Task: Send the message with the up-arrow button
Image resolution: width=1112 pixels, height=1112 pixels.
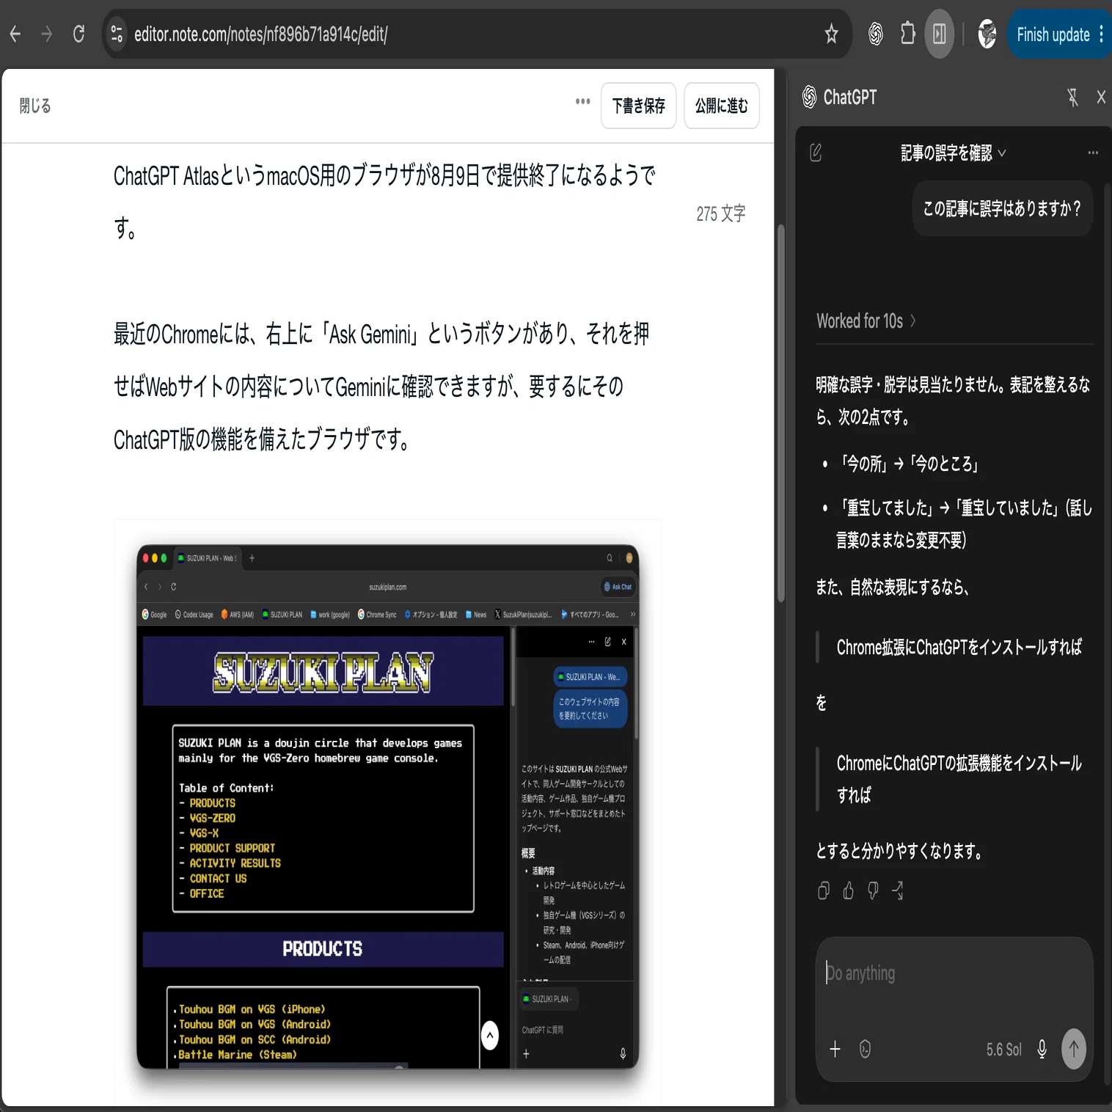Action: pyautogui.click(x=1074, y=1049)
